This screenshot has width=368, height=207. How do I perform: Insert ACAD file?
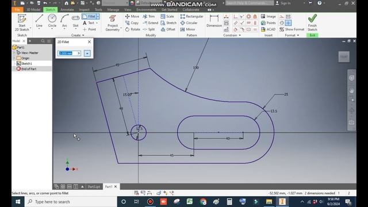pos(268,29)
